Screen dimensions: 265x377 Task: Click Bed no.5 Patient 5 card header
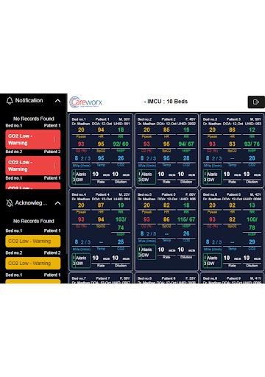click(x=166, y=197)
